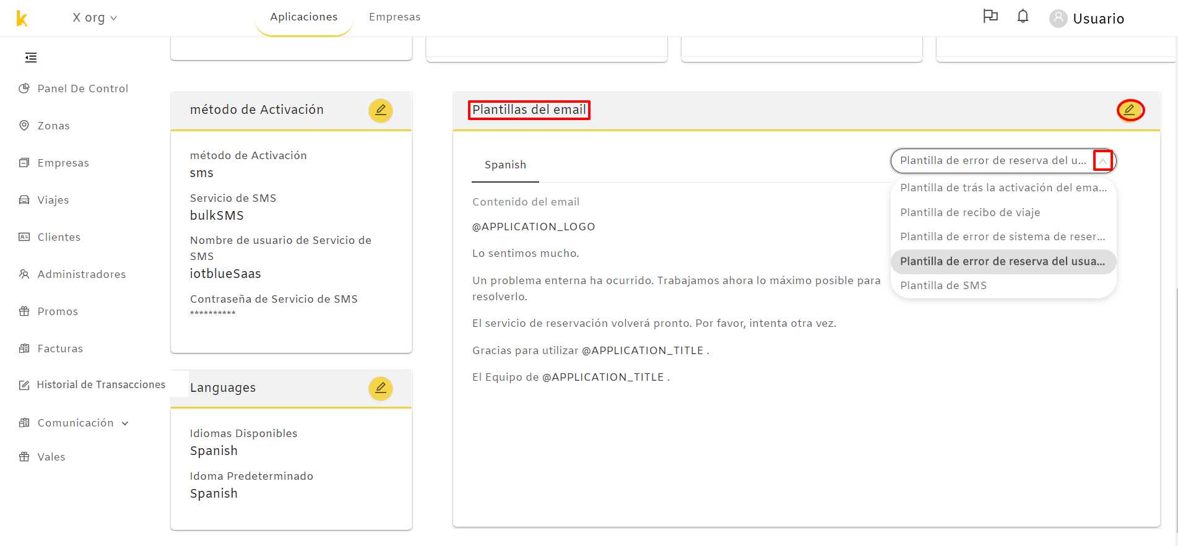Click the Contenido del email label
The height and width of the screenshot is (546, 1178).
point(526,202)
